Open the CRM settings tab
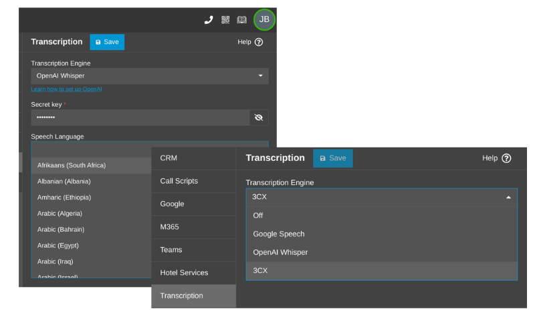Viewport: 535px width, 319px height. [169, 158]
